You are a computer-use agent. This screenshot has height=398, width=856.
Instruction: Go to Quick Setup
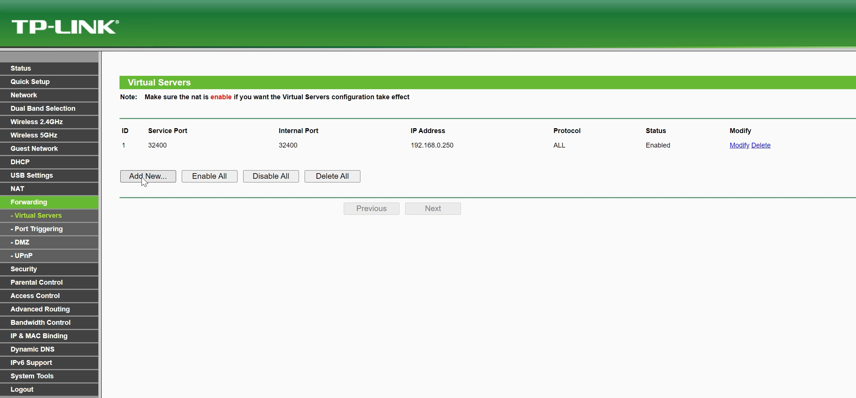coord(49,82)
